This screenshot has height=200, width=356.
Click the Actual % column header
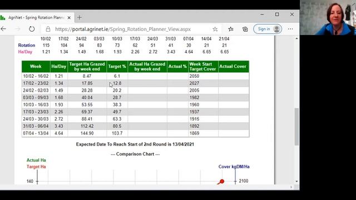pos(177,67)
